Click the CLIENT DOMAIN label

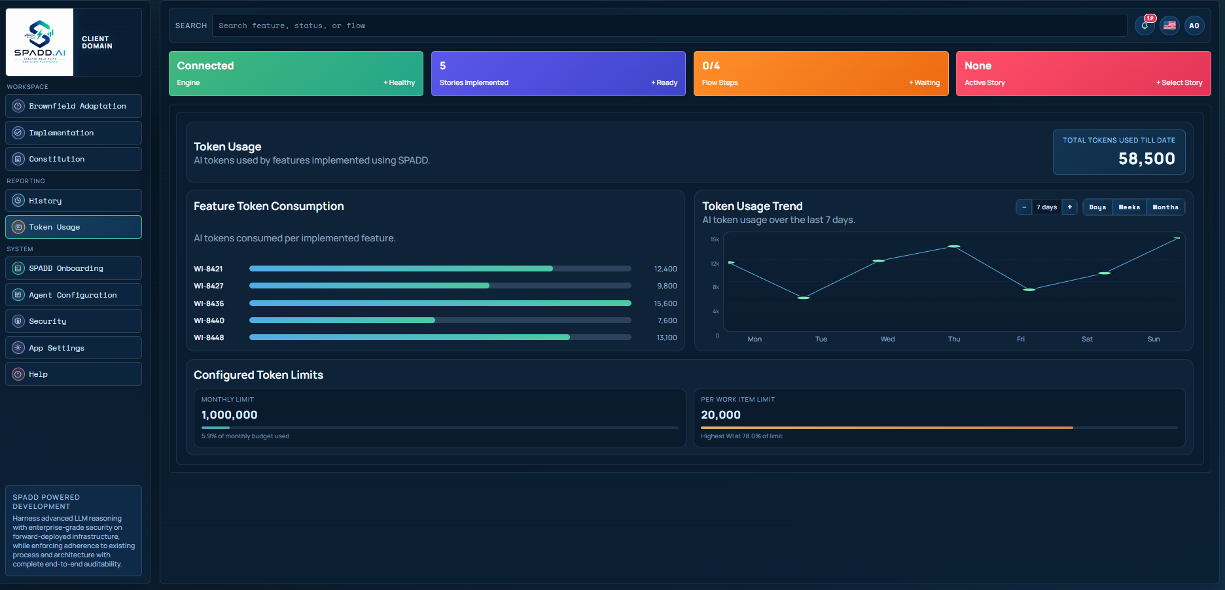[97, 43]
